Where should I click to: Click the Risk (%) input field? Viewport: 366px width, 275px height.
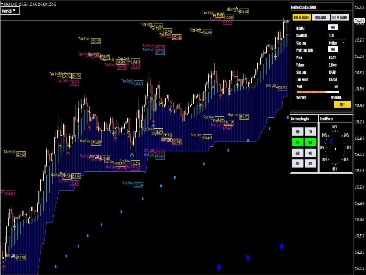(x=333, y=27)
